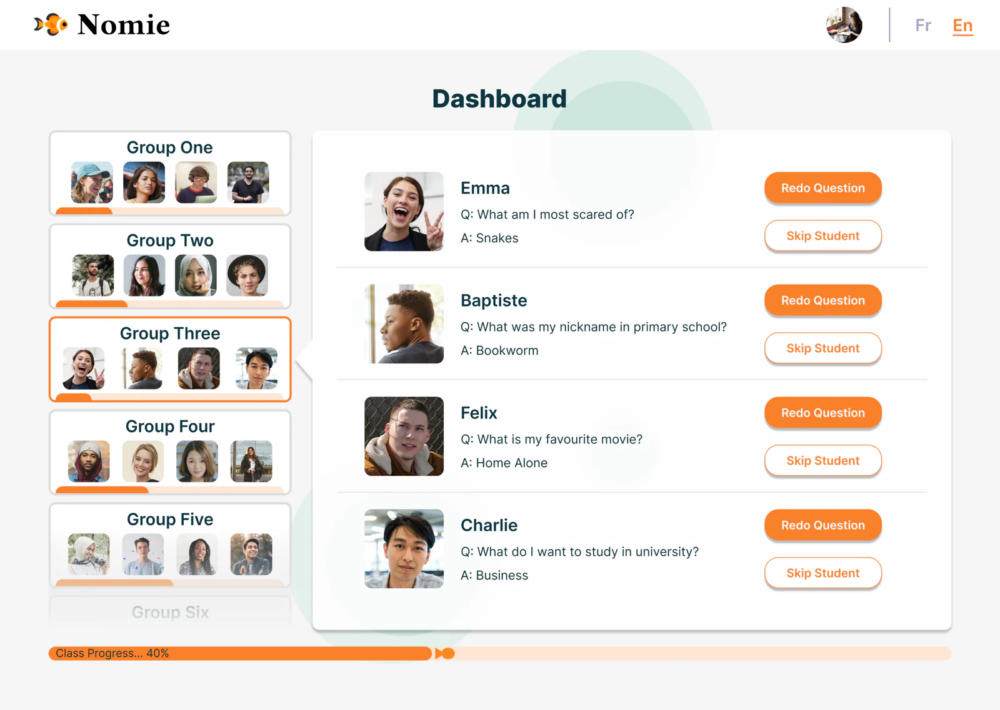Select the Group Three card

170,360
